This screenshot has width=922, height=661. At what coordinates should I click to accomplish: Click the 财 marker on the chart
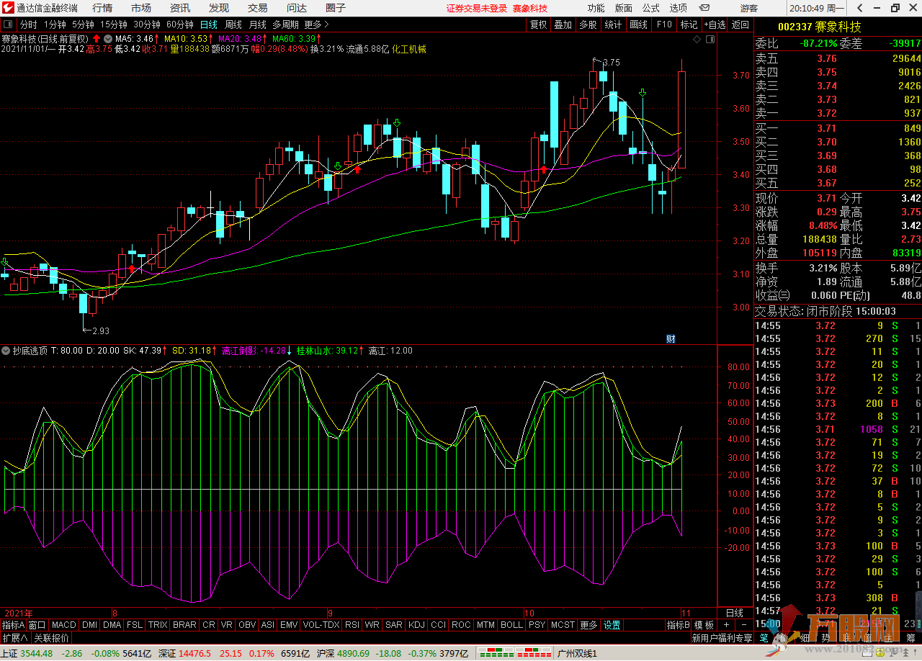(x=671, y=339)
